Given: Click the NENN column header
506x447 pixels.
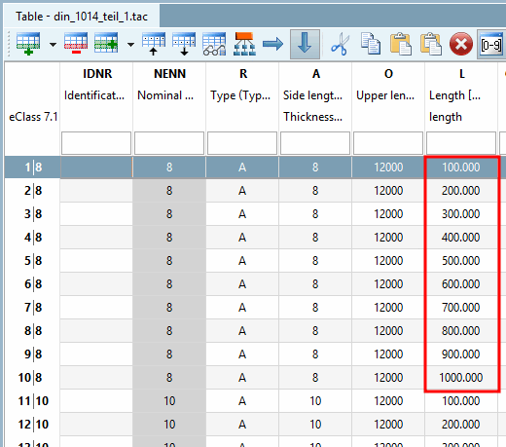Looking at the screenshot, I should pos(169,74).
